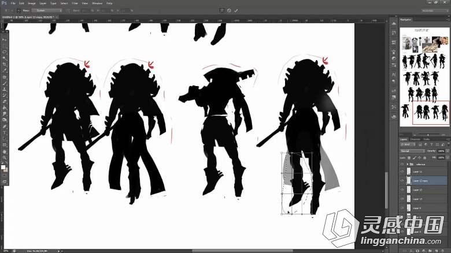Screen dimensions: 451x253
Task: Click the Navigator preview thumbnail
Action: click(425, 77)
